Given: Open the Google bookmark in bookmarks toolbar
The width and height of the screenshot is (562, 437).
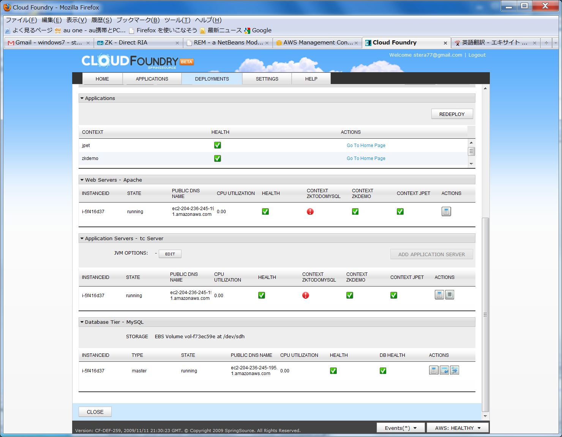Looking at the screenshot, I should point(258,30).
